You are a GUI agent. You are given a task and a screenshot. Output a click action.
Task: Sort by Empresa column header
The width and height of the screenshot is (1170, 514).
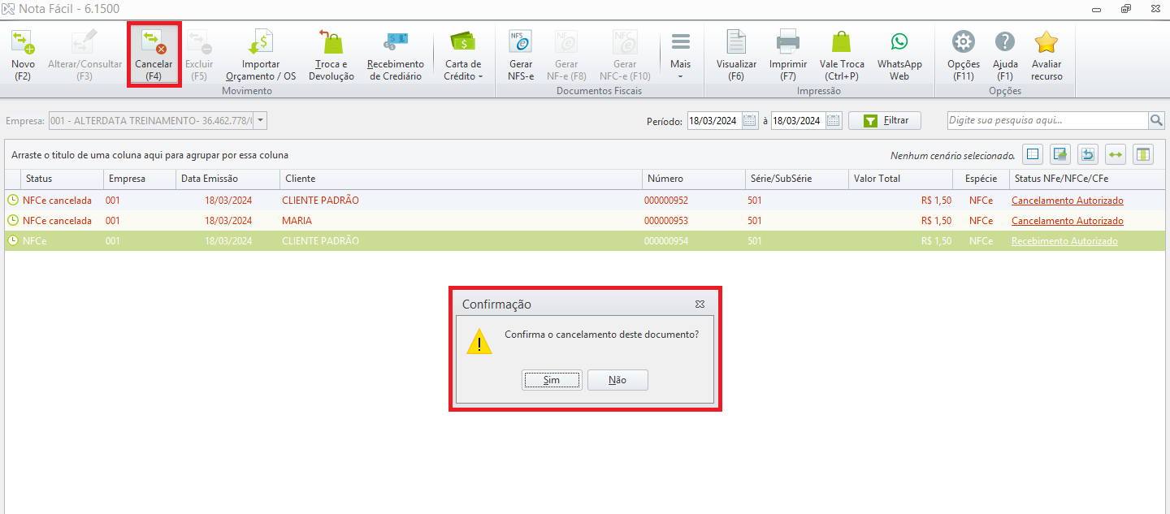[x=140, y=179]
